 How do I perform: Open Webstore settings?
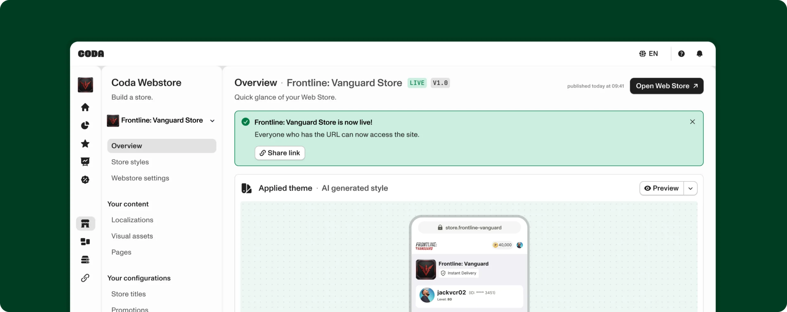coord(140,178)
